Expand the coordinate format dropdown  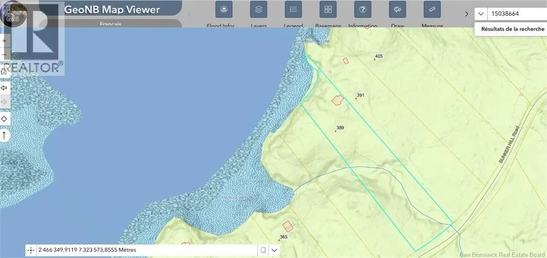(x=274, y=250)
